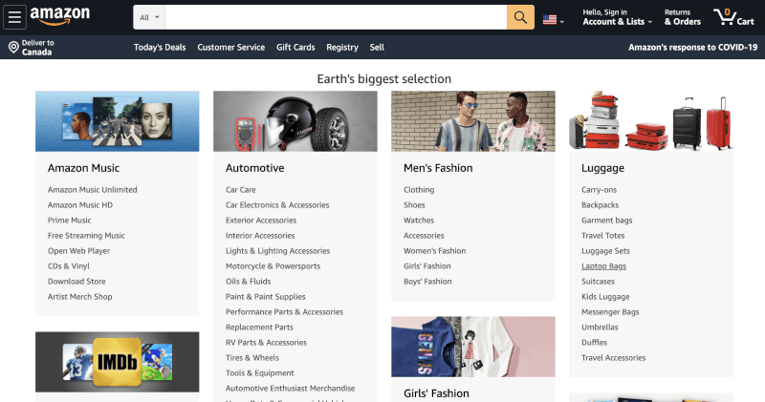Open Tools & Equipment
The width and height of the screenshot is (765, 402).
pyautogui.click(x=259, y=372)
